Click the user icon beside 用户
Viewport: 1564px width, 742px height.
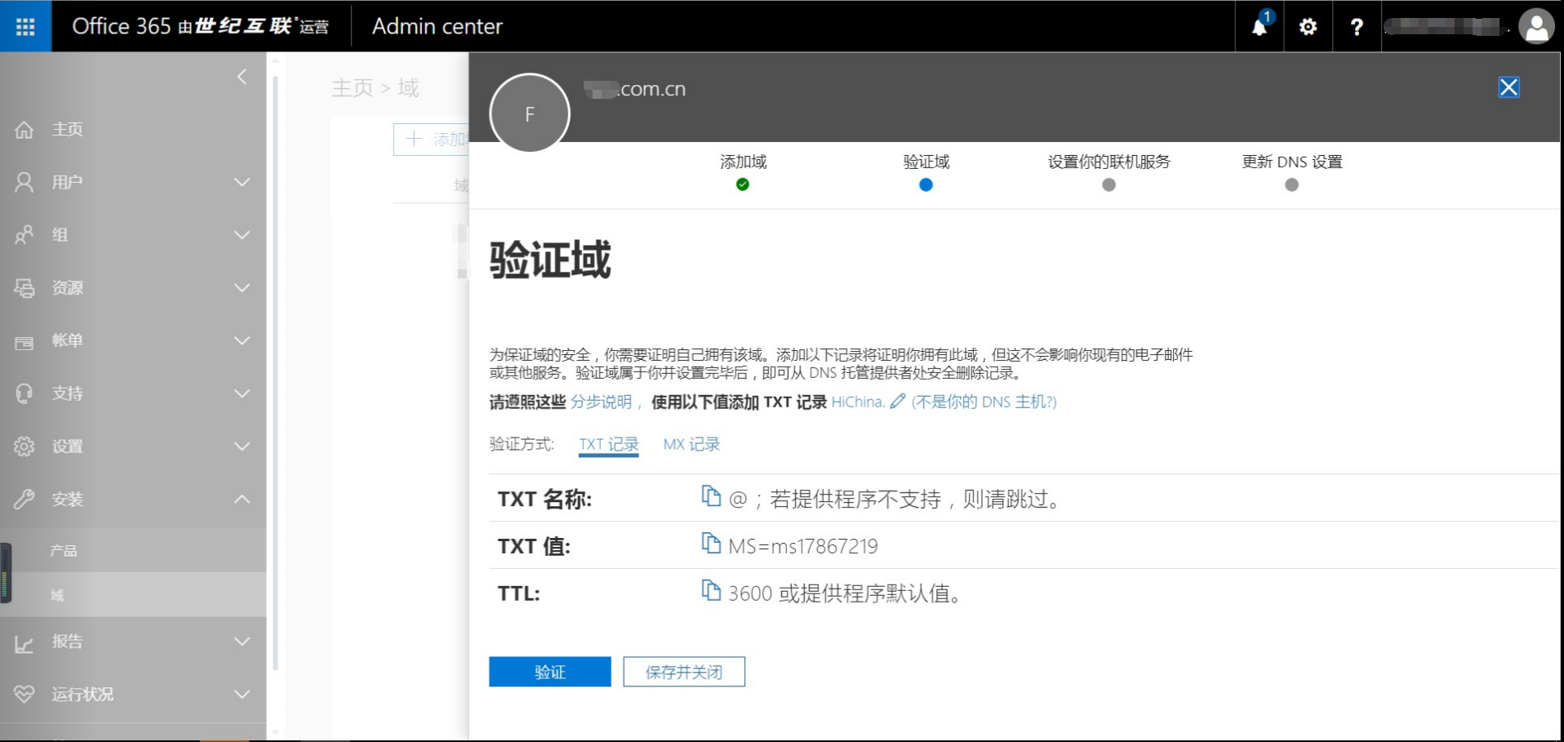coord(24,182)
